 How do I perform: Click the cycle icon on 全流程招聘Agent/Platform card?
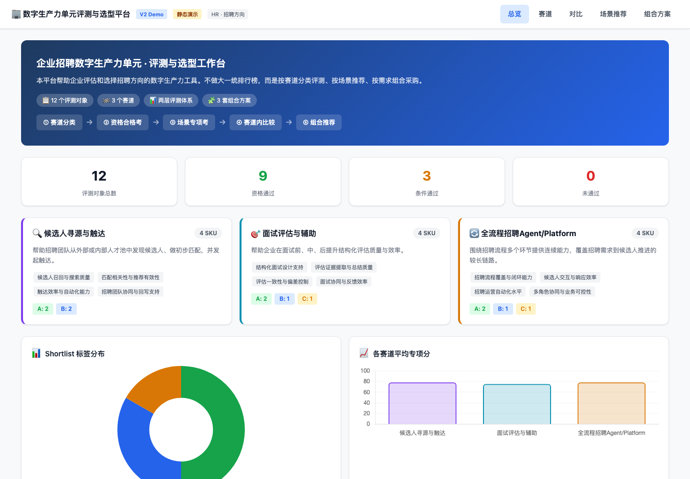(474, 233)
